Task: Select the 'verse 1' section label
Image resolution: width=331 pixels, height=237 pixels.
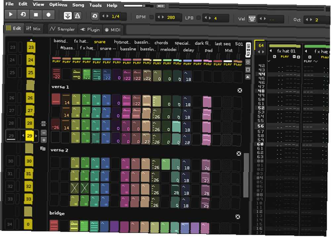Action: (60, 87)
